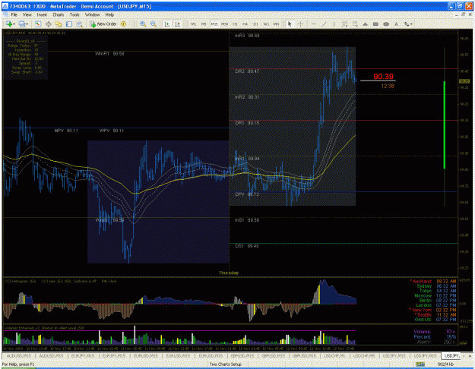Open the New Chart tool
Image resolution: width=475 pixels, height=369 pixels.
point(9,24)
